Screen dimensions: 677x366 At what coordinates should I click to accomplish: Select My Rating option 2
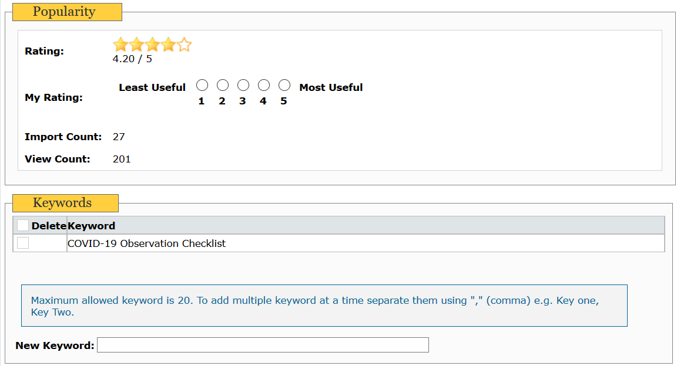coord(223,86)
